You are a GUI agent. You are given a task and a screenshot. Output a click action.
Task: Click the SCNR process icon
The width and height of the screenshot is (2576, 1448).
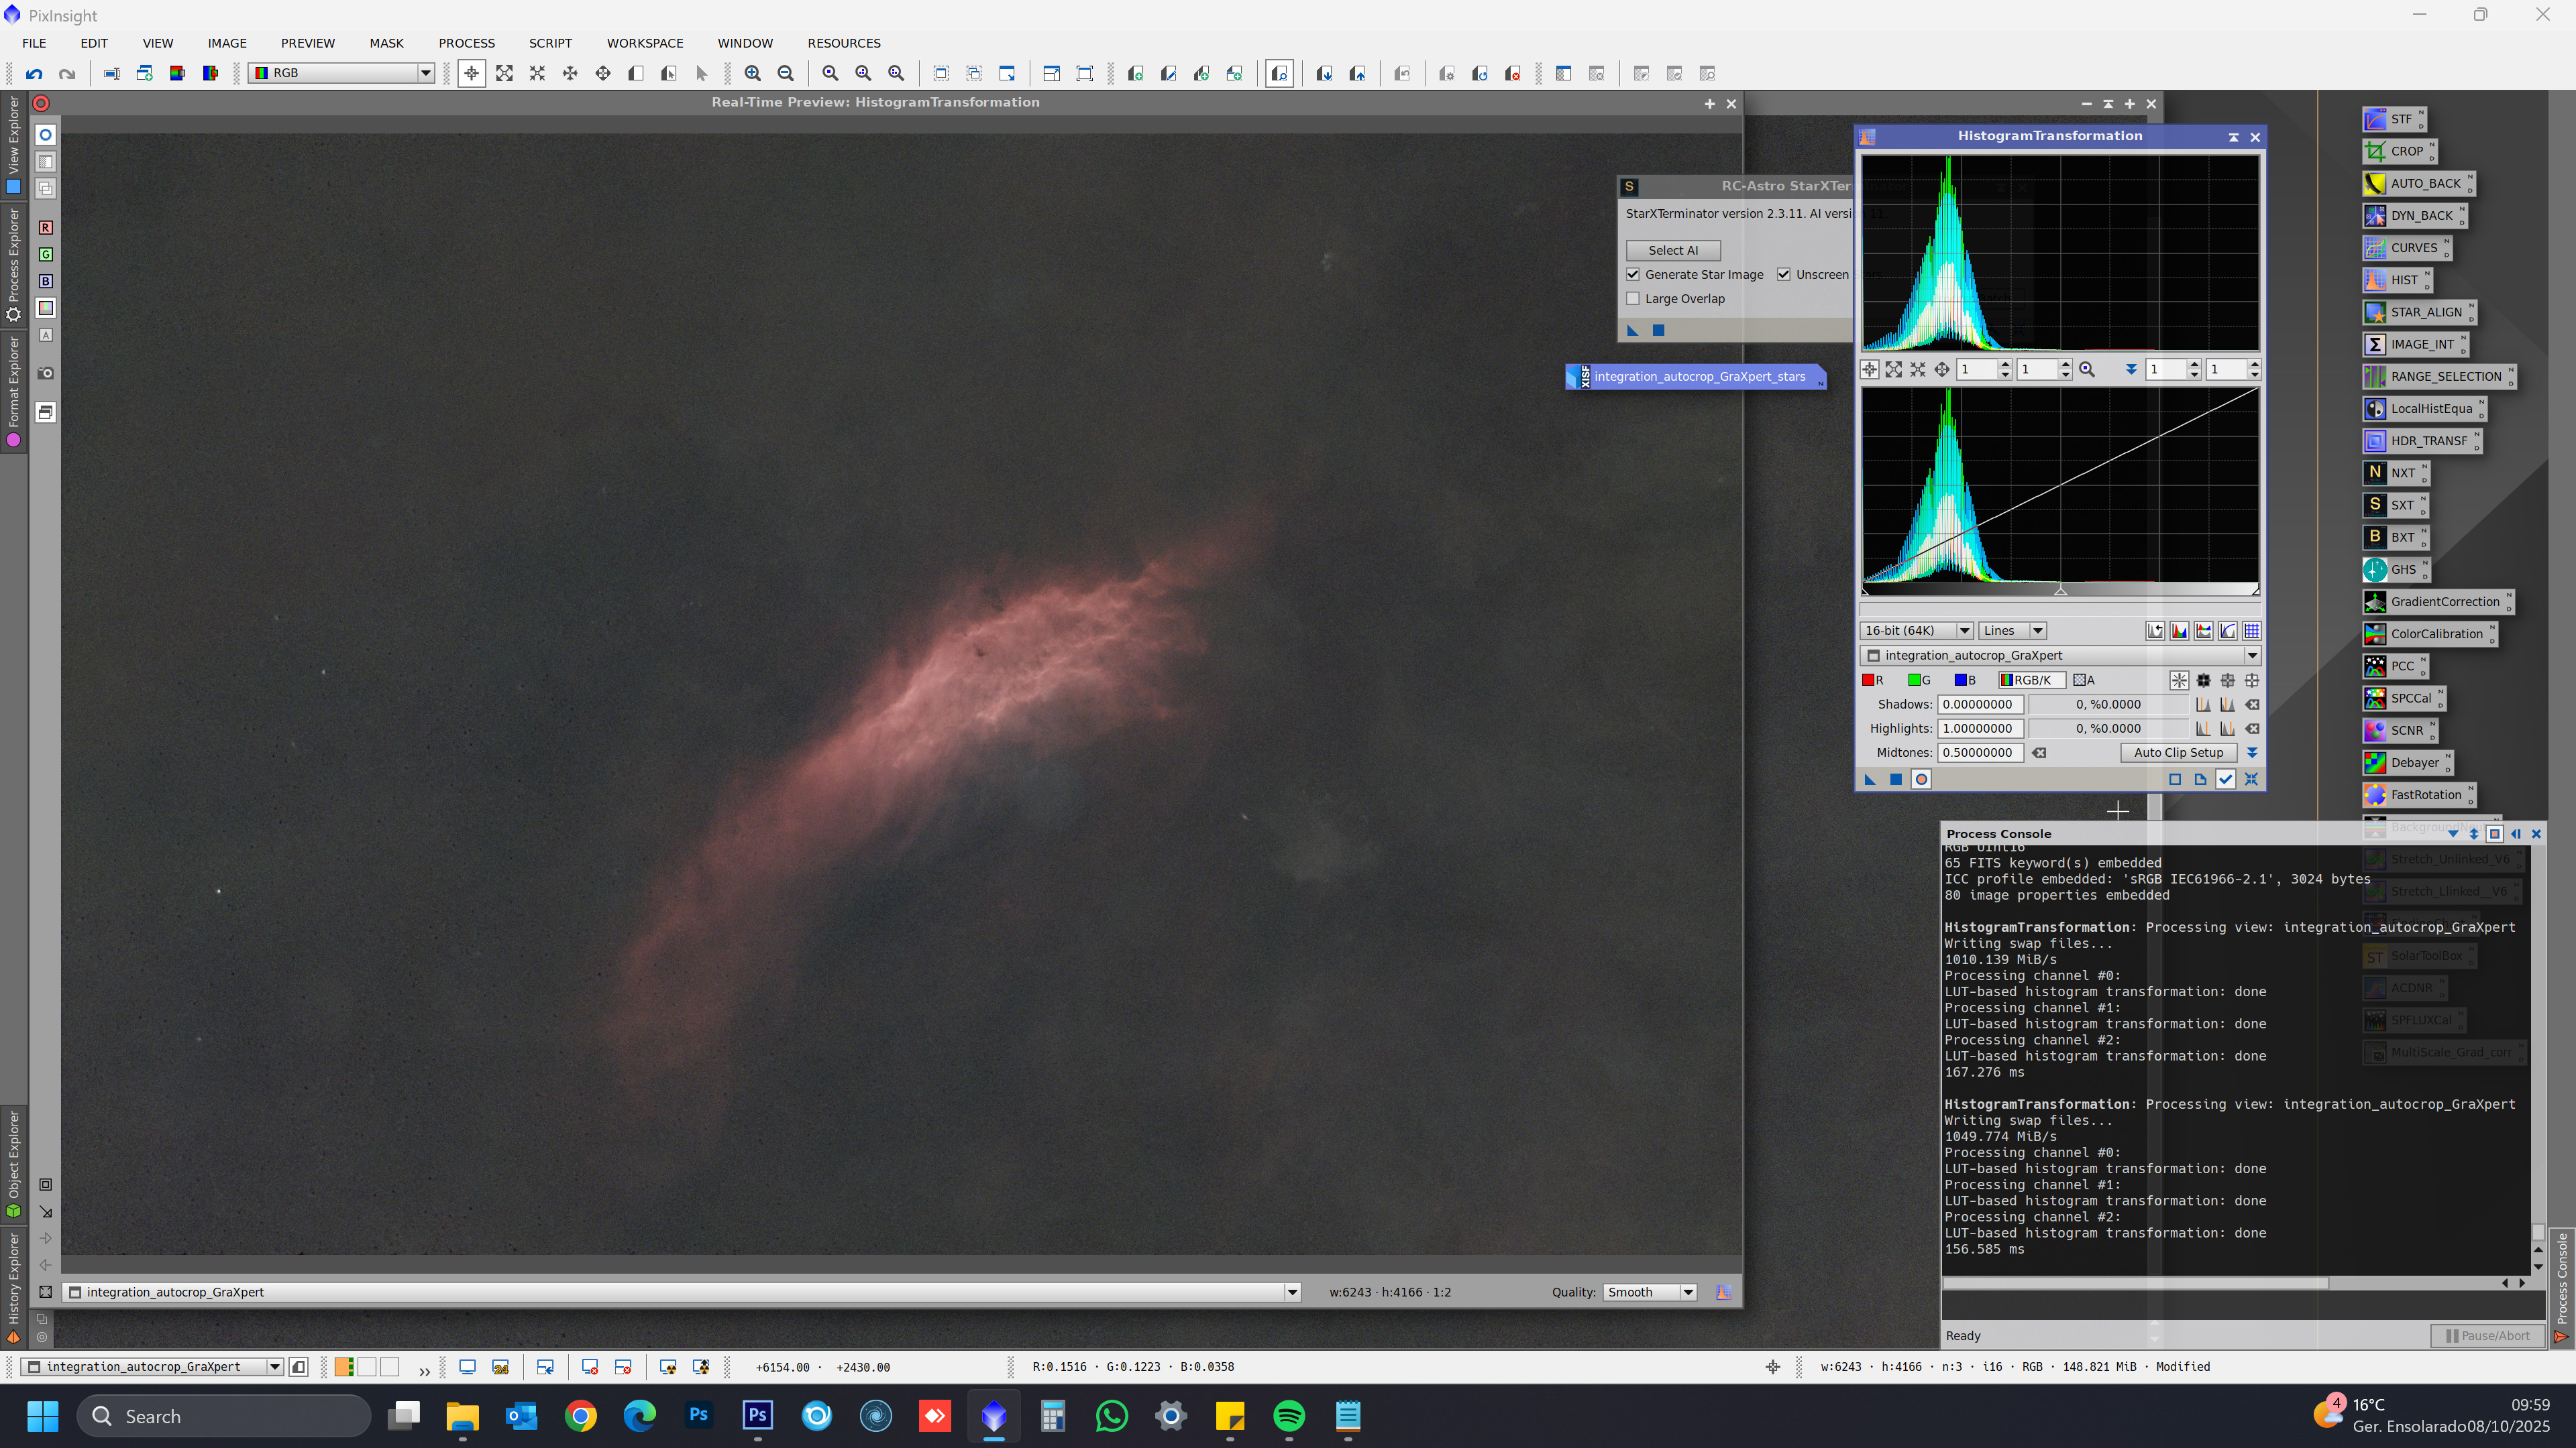click(x=2397, y=731)
